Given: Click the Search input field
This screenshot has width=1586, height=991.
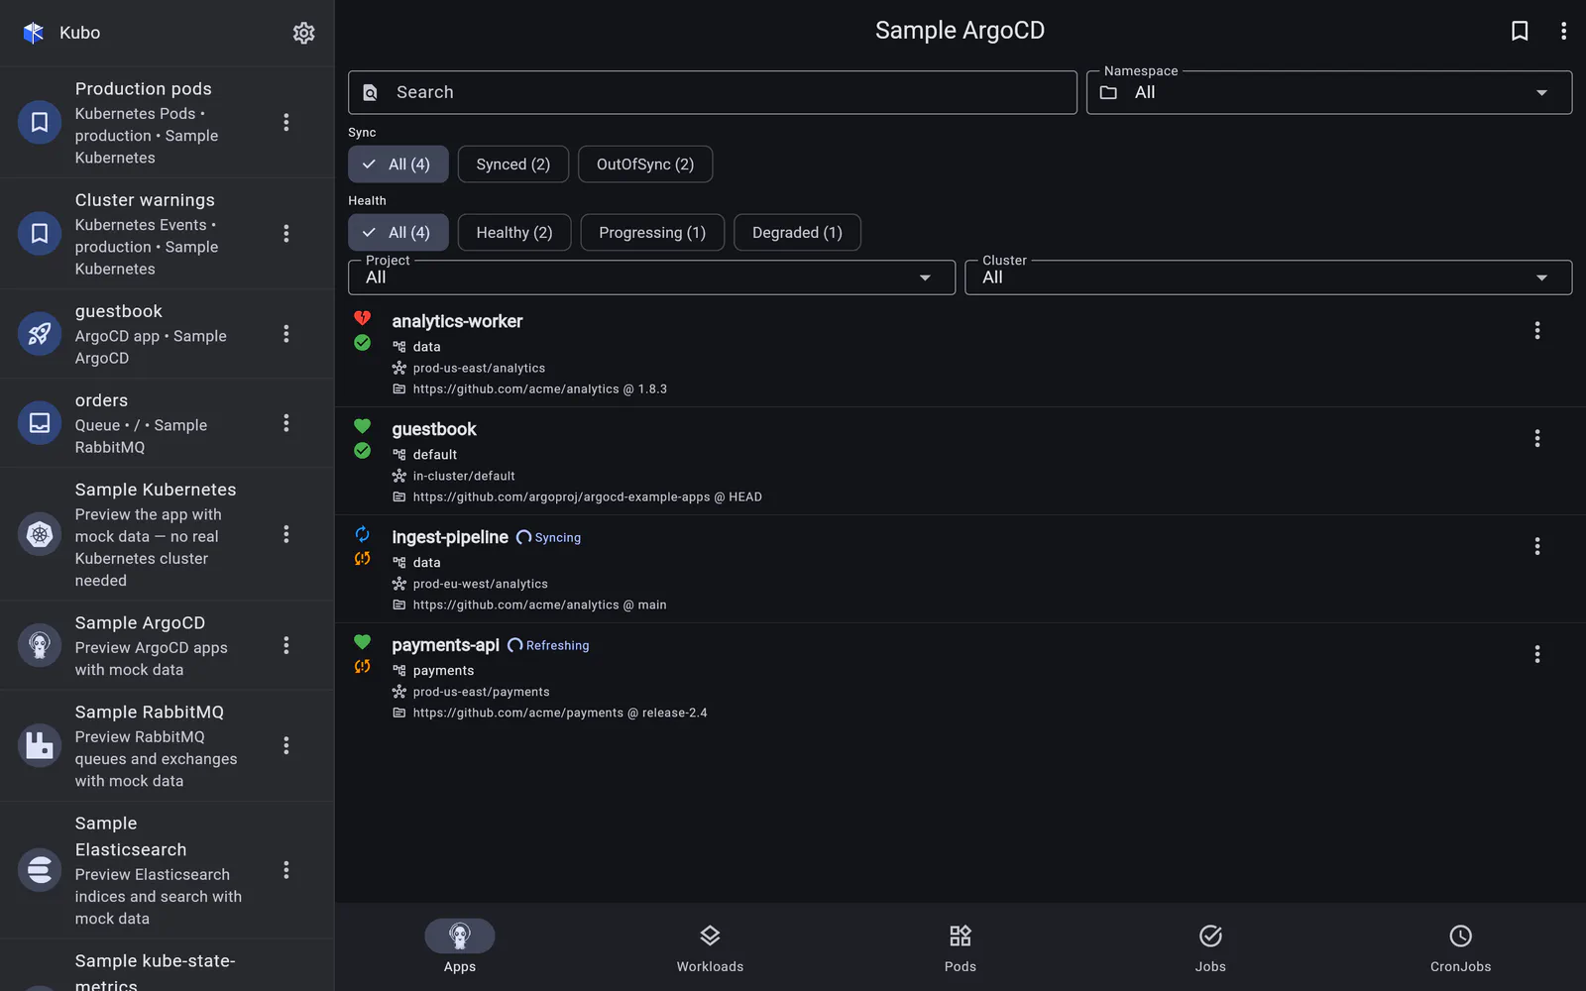Looking at the screenshot, I should (712, 92).
